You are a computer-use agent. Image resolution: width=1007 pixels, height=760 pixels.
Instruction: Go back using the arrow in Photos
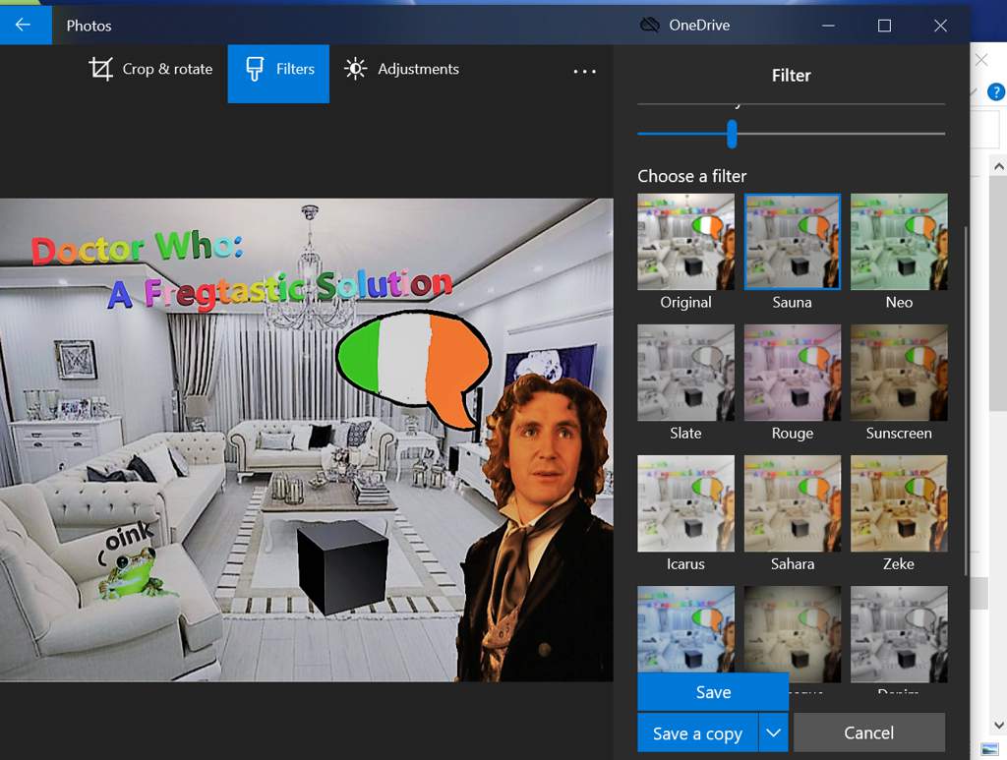pyautogui.click(x=24, y=25)
